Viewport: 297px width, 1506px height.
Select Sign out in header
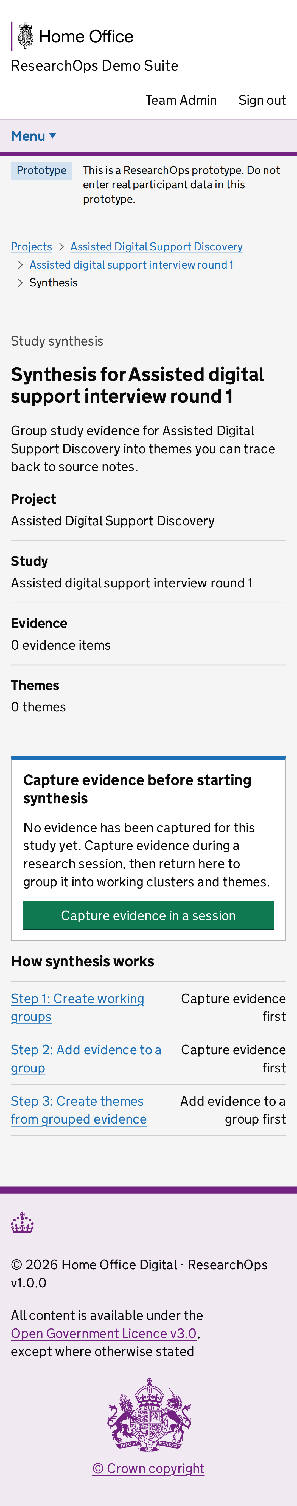pos(262,101)
